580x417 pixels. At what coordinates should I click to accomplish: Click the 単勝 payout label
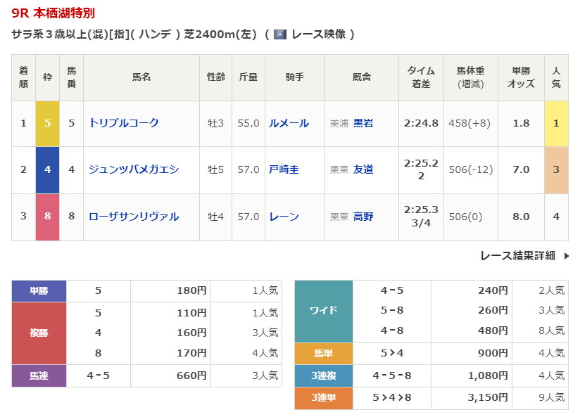point(39,290)
